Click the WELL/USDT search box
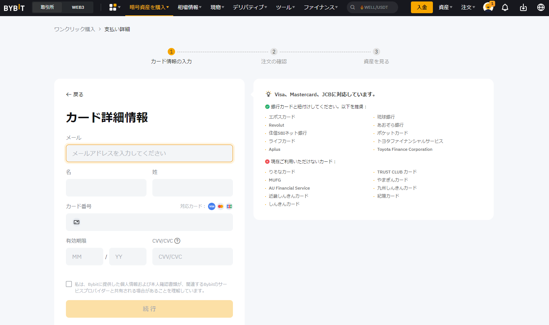The image size is (549, 325). pos(372,7)
